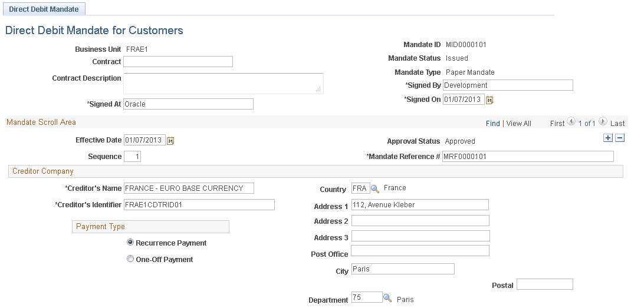
Task: Delete the mandate row with minus
Action: coord(620,138)
